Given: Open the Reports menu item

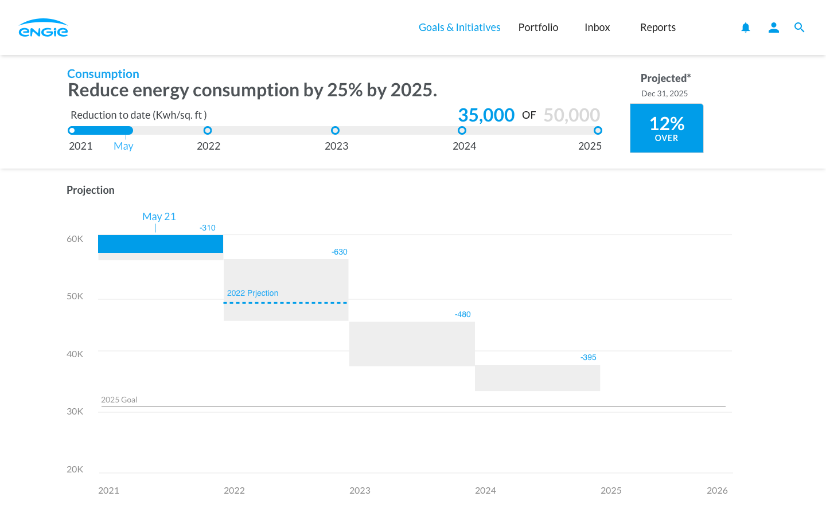Looking at the screenshot, I should [x=658, y=28].
